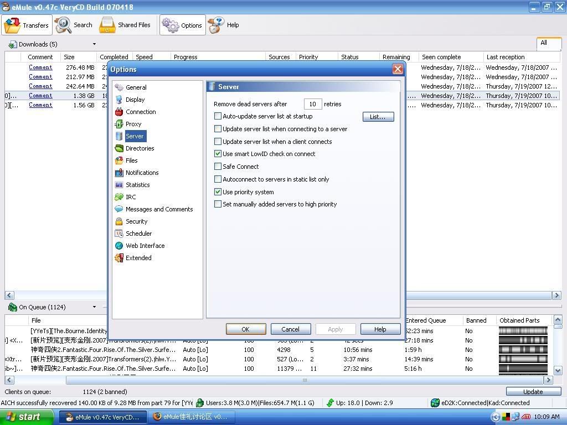
Task: Select the Files options icon
Action: [x=119, y=160]
